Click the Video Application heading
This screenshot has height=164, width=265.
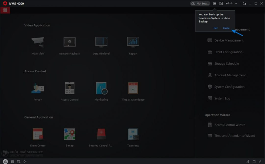pyautogui.click(x=37, y=25)
